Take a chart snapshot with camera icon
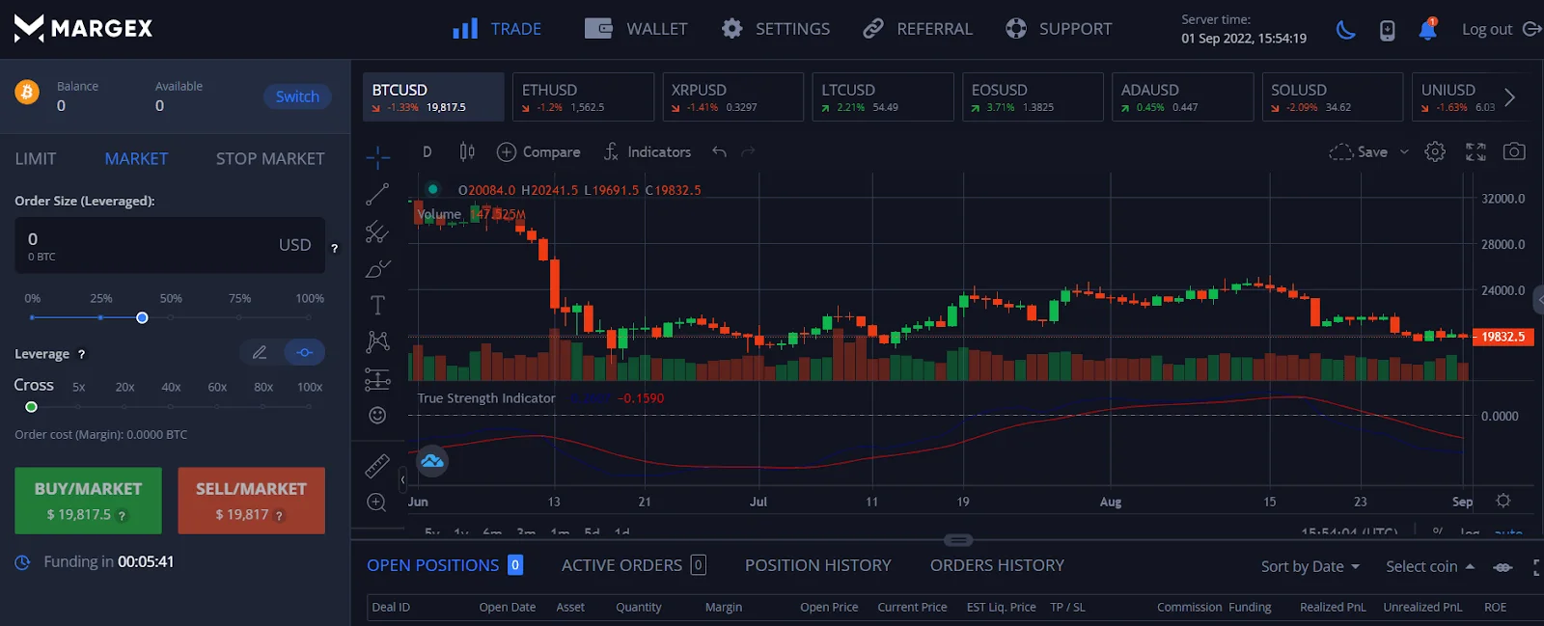The width and height of the screenshot is (1544, 626). (x=1514, y=151)
